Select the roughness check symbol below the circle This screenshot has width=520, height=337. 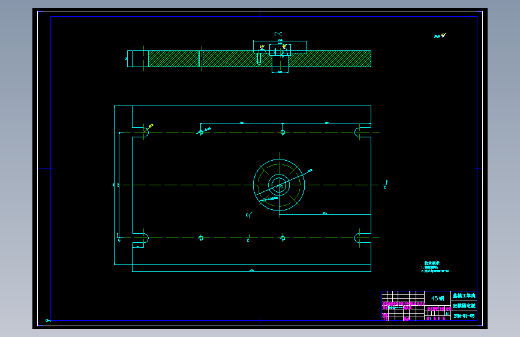click(x=249, y=215)
